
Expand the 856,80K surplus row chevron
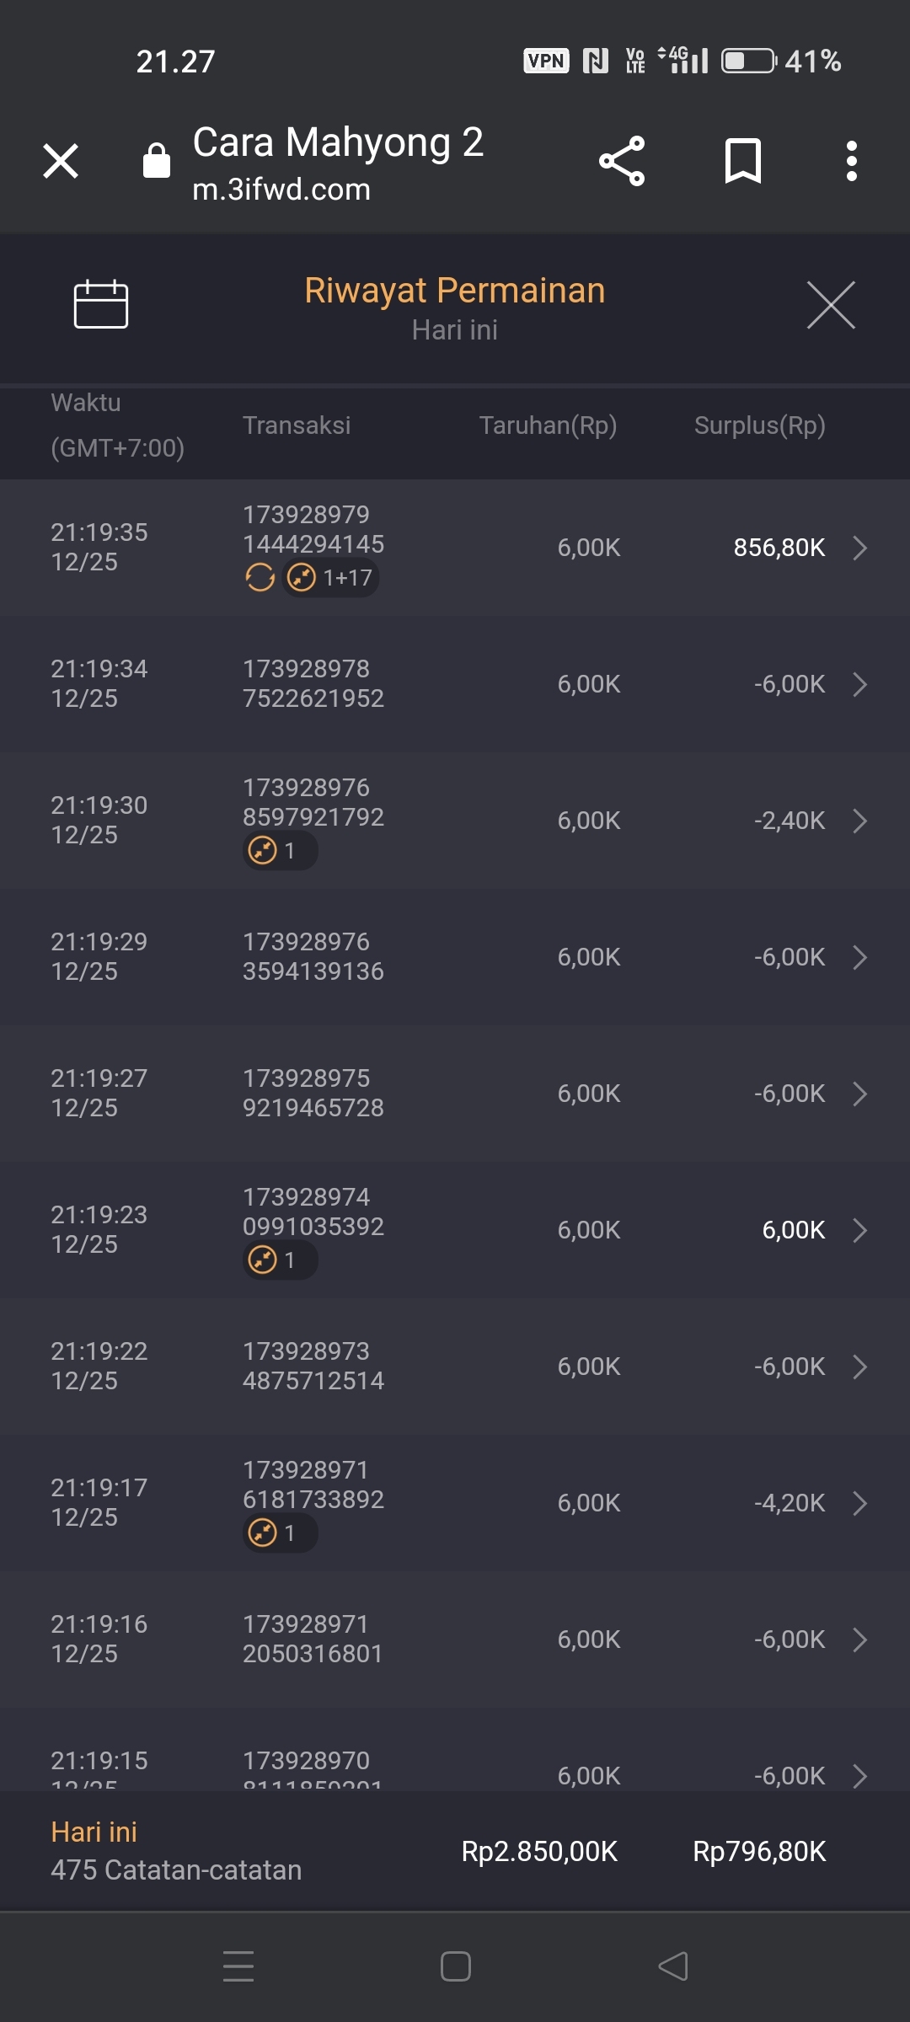click(x=860, y=548)
